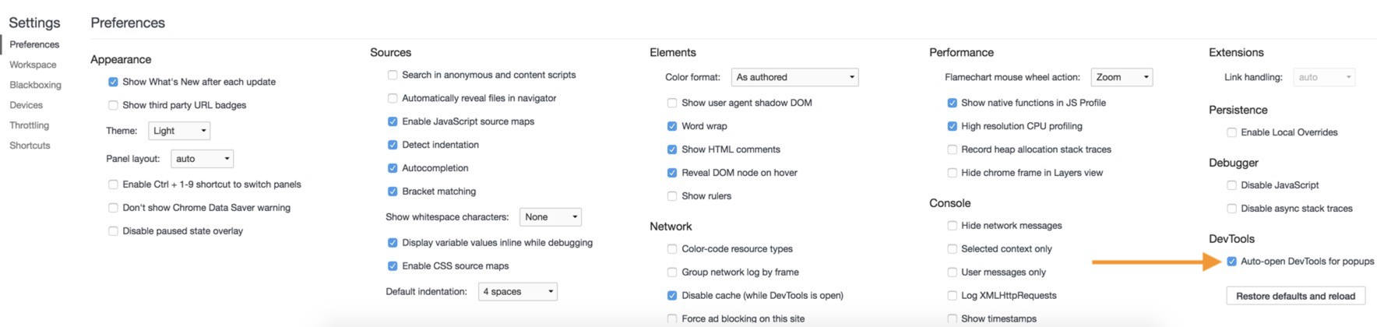Viewport: 1377px width, 327px height.
Task: Toggle Disable cache while DevTools is open
Action: click(x=672, y=296)
